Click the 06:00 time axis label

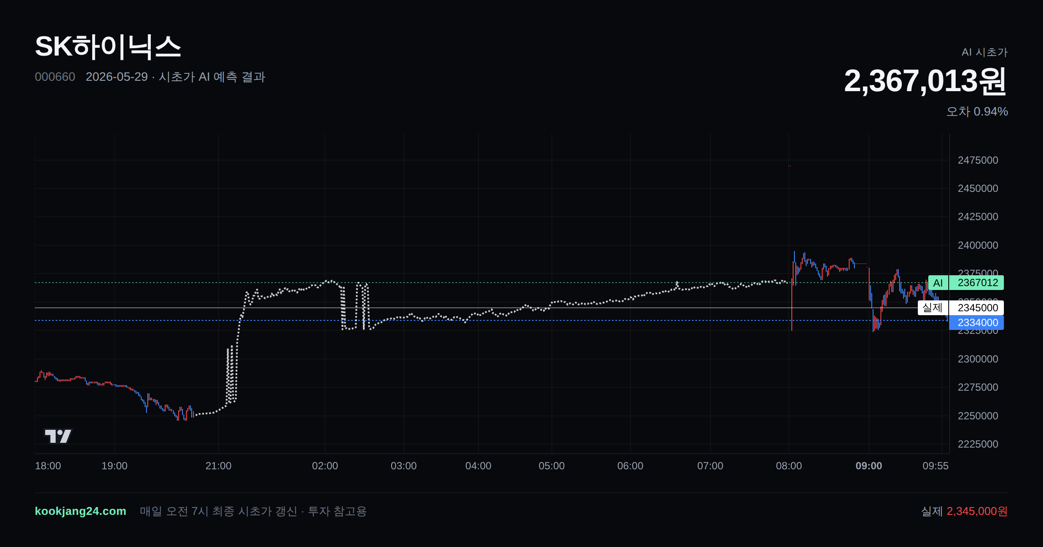(x=630, y=466)
